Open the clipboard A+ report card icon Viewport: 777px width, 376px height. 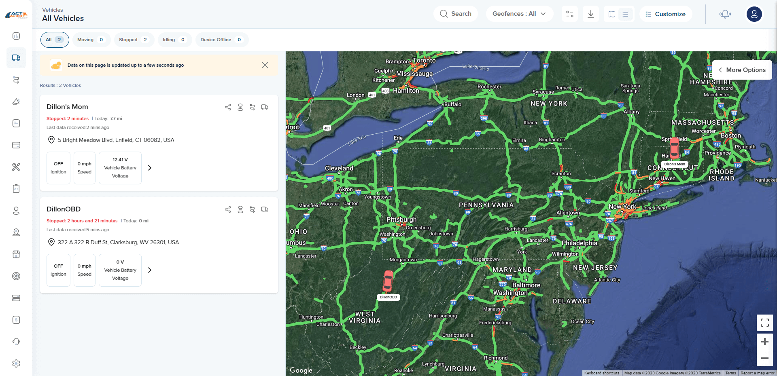pos(16,189)
